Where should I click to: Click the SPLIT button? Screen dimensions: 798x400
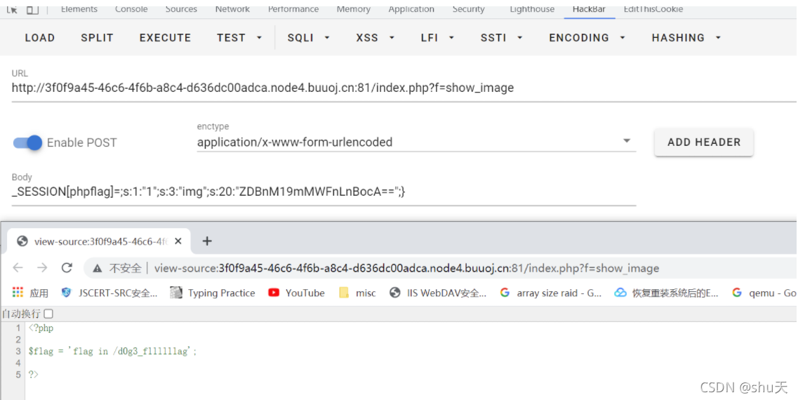tap(97, 38)
